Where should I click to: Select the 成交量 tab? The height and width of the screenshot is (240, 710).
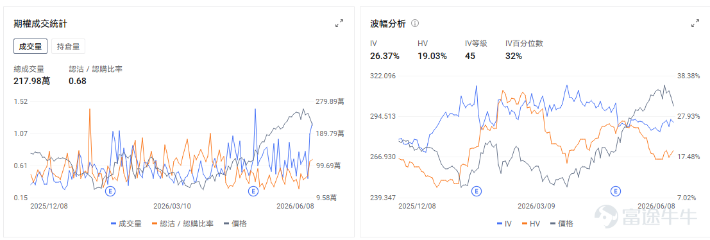click(30, 46)
